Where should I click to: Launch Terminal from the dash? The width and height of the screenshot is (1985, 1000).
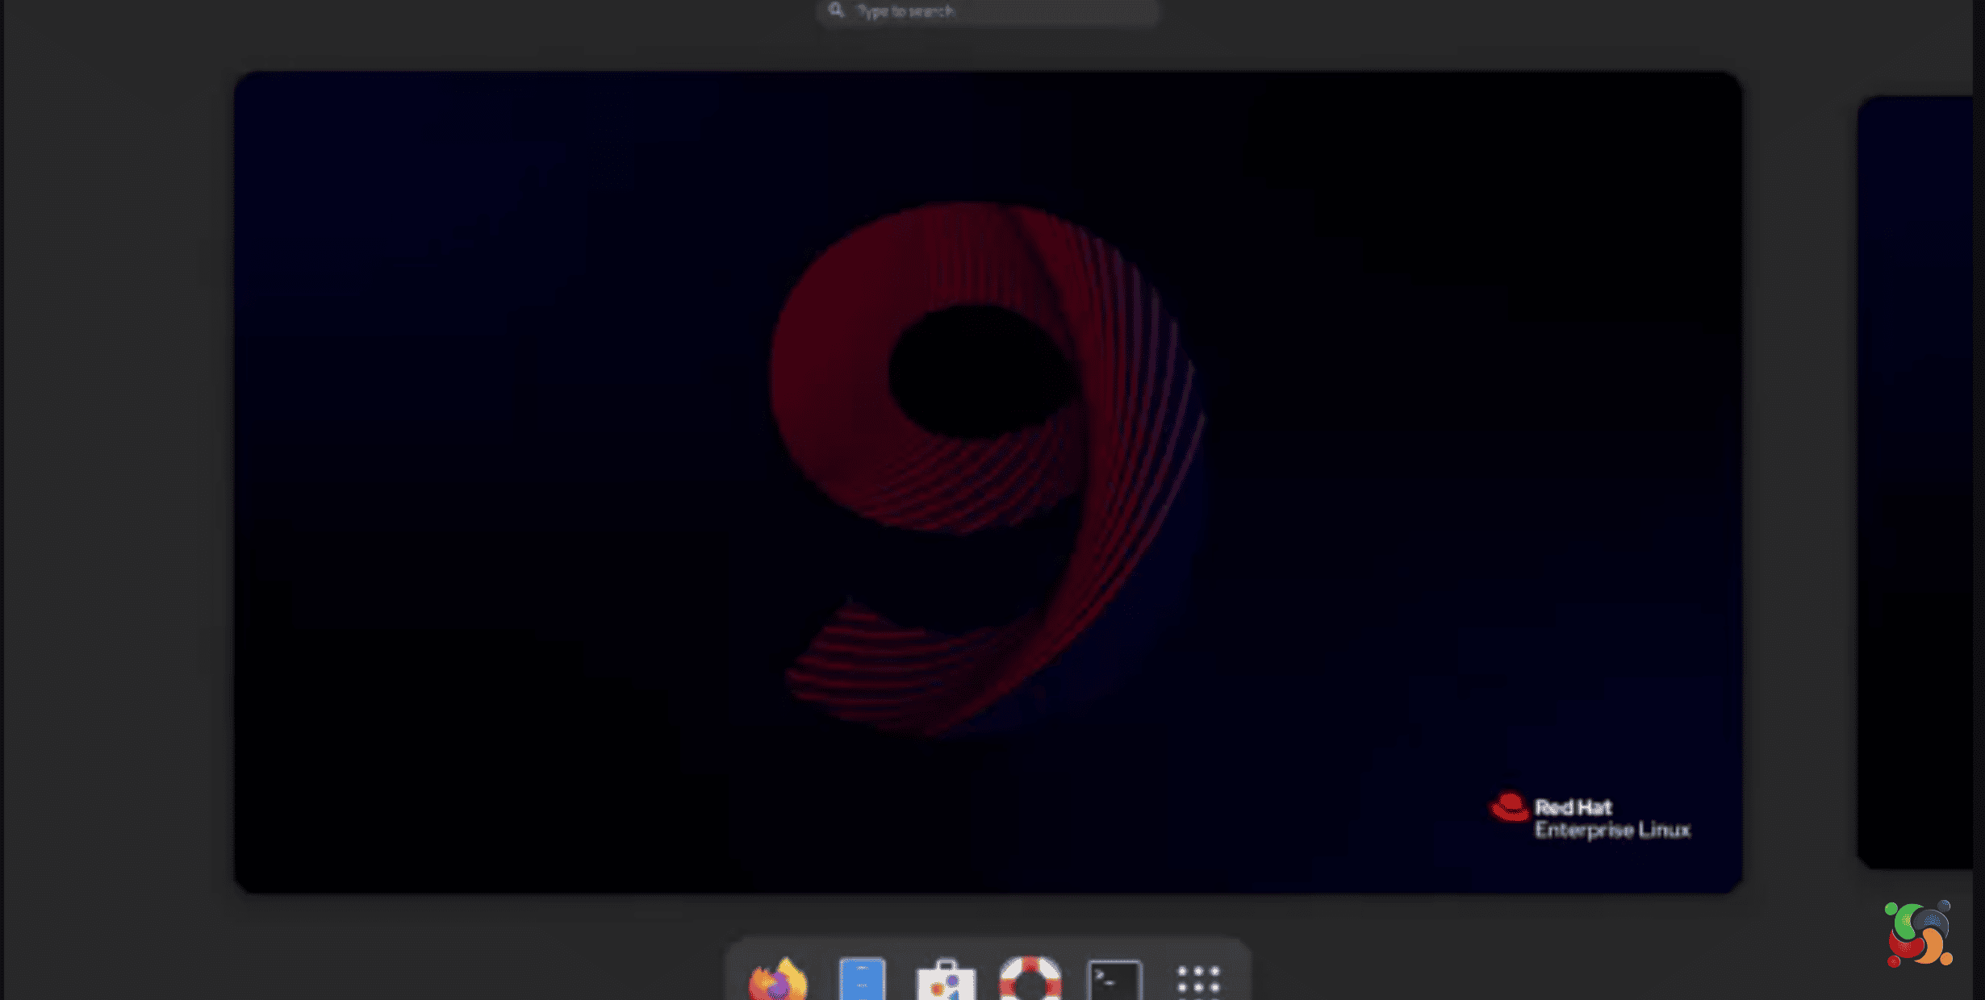coord(1114,980)
